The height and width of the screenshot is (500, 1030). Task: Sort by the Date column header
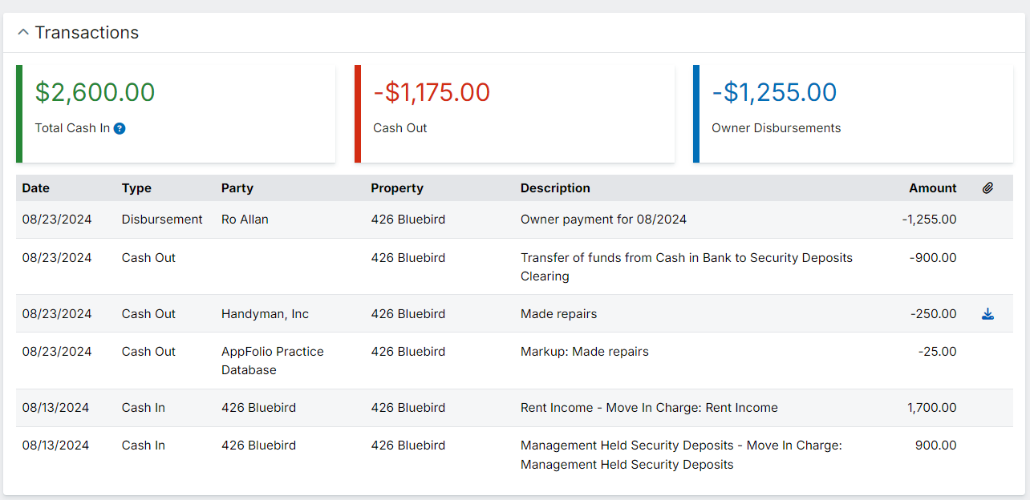pyautogui.click(x=35, y=188)
